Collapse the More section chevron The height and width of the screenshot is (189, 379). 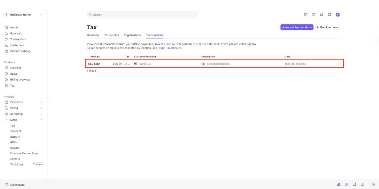(42, 120)
